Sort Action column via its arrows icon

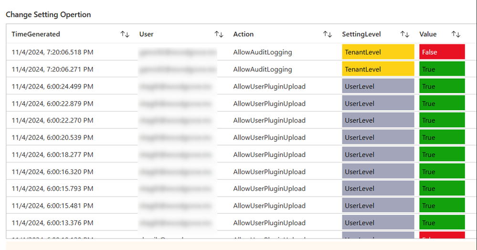pos(328,34)
